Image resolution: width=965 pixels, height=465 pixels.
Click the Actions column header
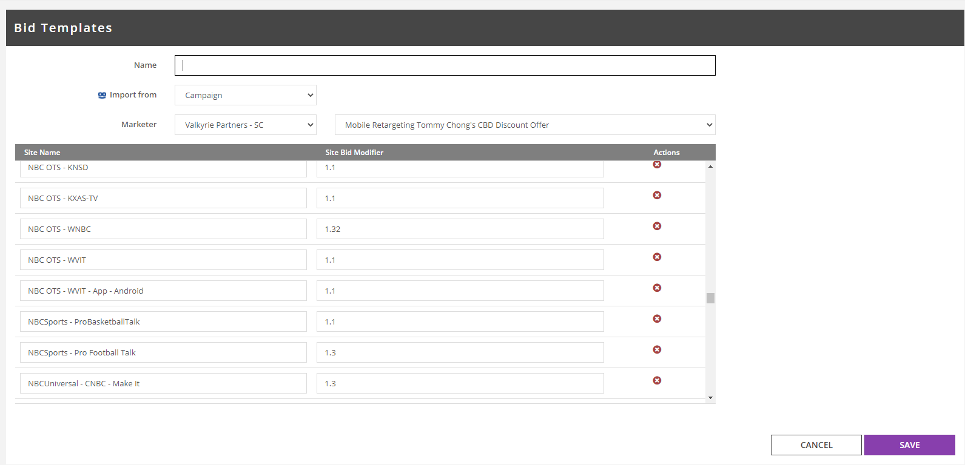tap(667, 153)
